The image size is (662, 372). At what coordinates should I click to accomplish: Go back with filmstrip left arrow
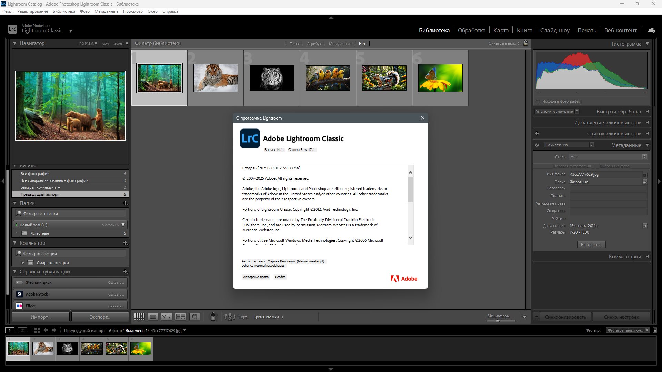46,330
